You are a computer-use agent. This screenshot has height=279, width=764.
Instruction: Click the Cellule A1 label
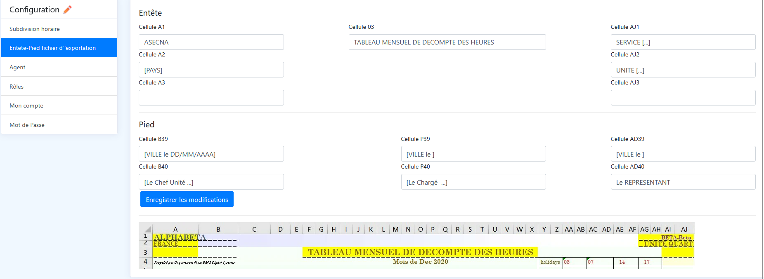coord(152,27)
